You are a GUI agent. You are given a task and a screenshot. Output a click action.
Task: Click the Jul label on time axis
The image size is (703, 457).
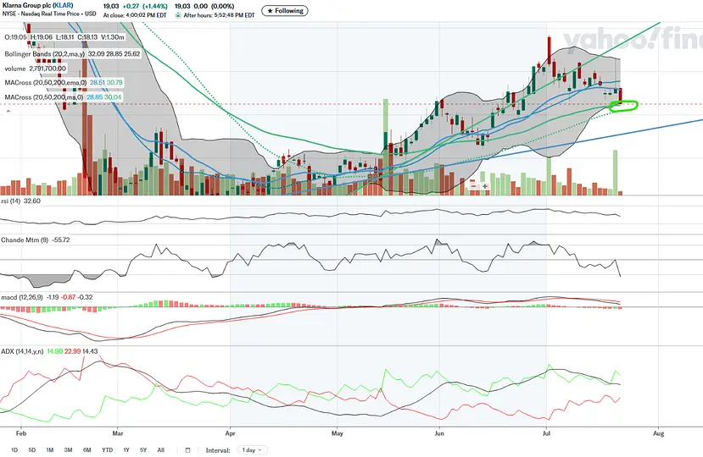pos(546,433)
